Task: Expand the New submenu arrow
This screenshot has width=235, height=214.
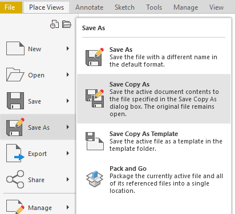Action: pos(68,48)
